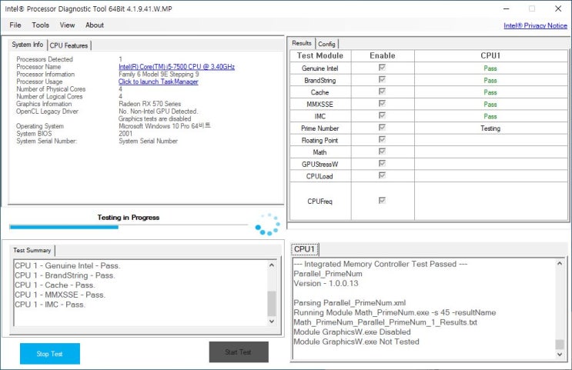This screenshot has height=370, width=572.
Task: Click the CPUFreq test module name
Action: pos(320,202)
